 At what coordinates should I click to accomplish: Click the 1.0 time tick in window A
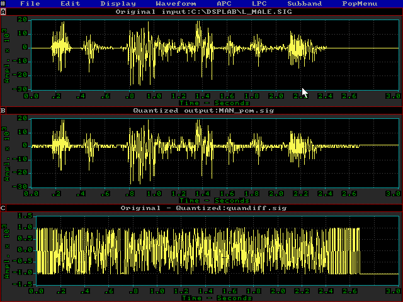pos(154,96)
